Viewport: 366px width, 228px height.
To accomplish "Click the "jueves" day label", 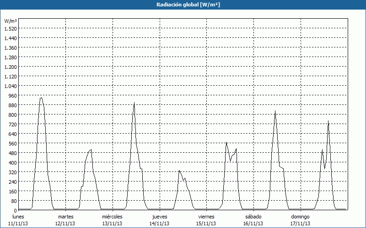I will [x=160, y=217].
